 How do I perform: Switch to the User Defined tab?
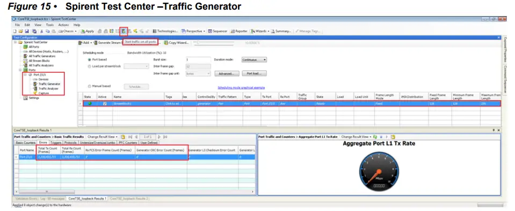click(x=149, y=142)
